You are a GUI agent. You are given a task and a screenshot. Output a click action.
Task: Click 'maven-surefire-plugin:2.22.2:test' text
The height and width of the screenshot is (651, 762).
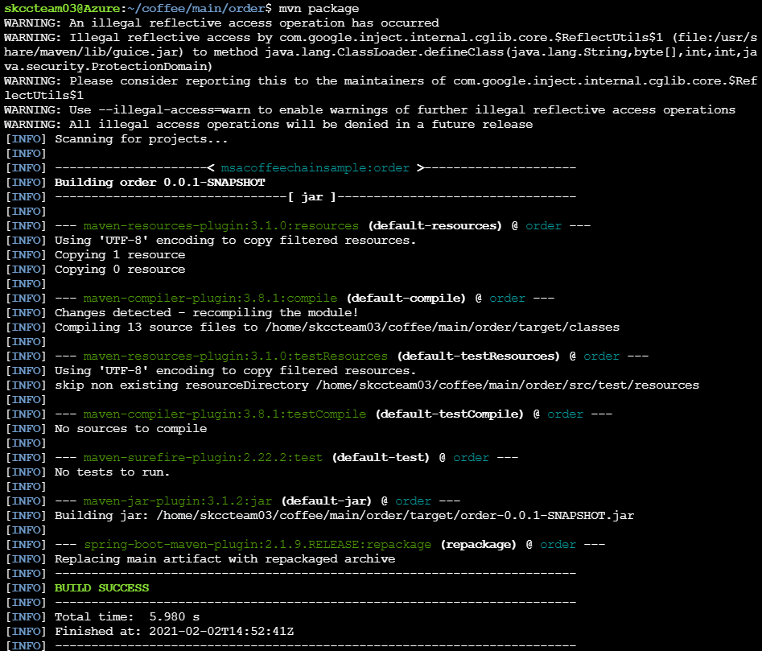203,458
